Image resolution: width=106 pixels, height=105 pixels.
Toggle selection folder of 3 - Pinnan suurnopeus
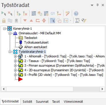(21, 65)
